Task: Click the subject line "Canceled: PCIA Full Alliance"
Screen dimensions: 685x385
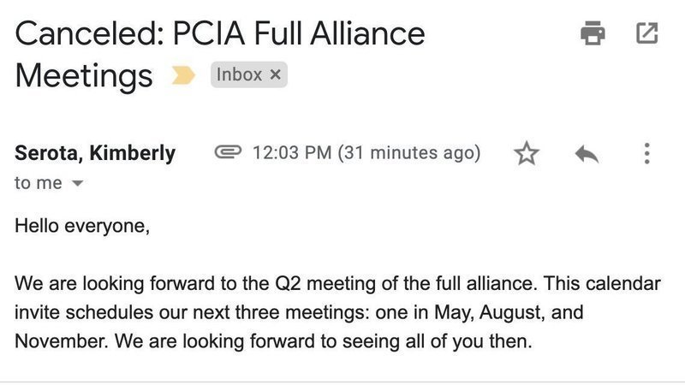Action: tap(220, 34)
